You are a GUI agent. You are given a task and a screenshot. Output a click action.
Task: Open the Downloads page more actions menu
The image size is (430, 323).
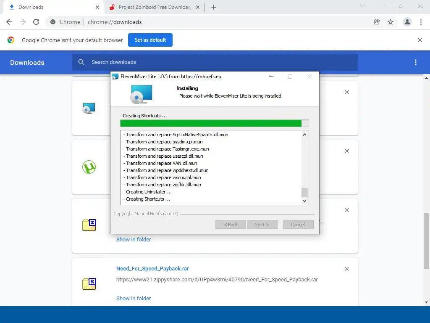coord(416,62)
